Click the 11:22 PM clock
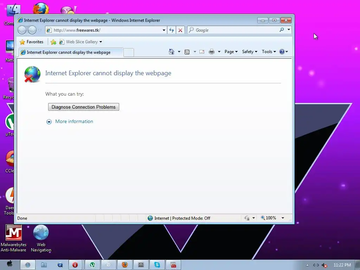Screen dimensions: 360x270 click(x=342, y=265)
